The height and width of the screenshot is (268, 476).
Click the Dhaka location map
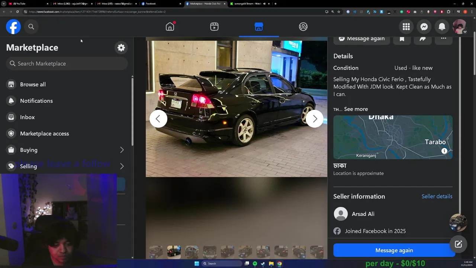393,137
